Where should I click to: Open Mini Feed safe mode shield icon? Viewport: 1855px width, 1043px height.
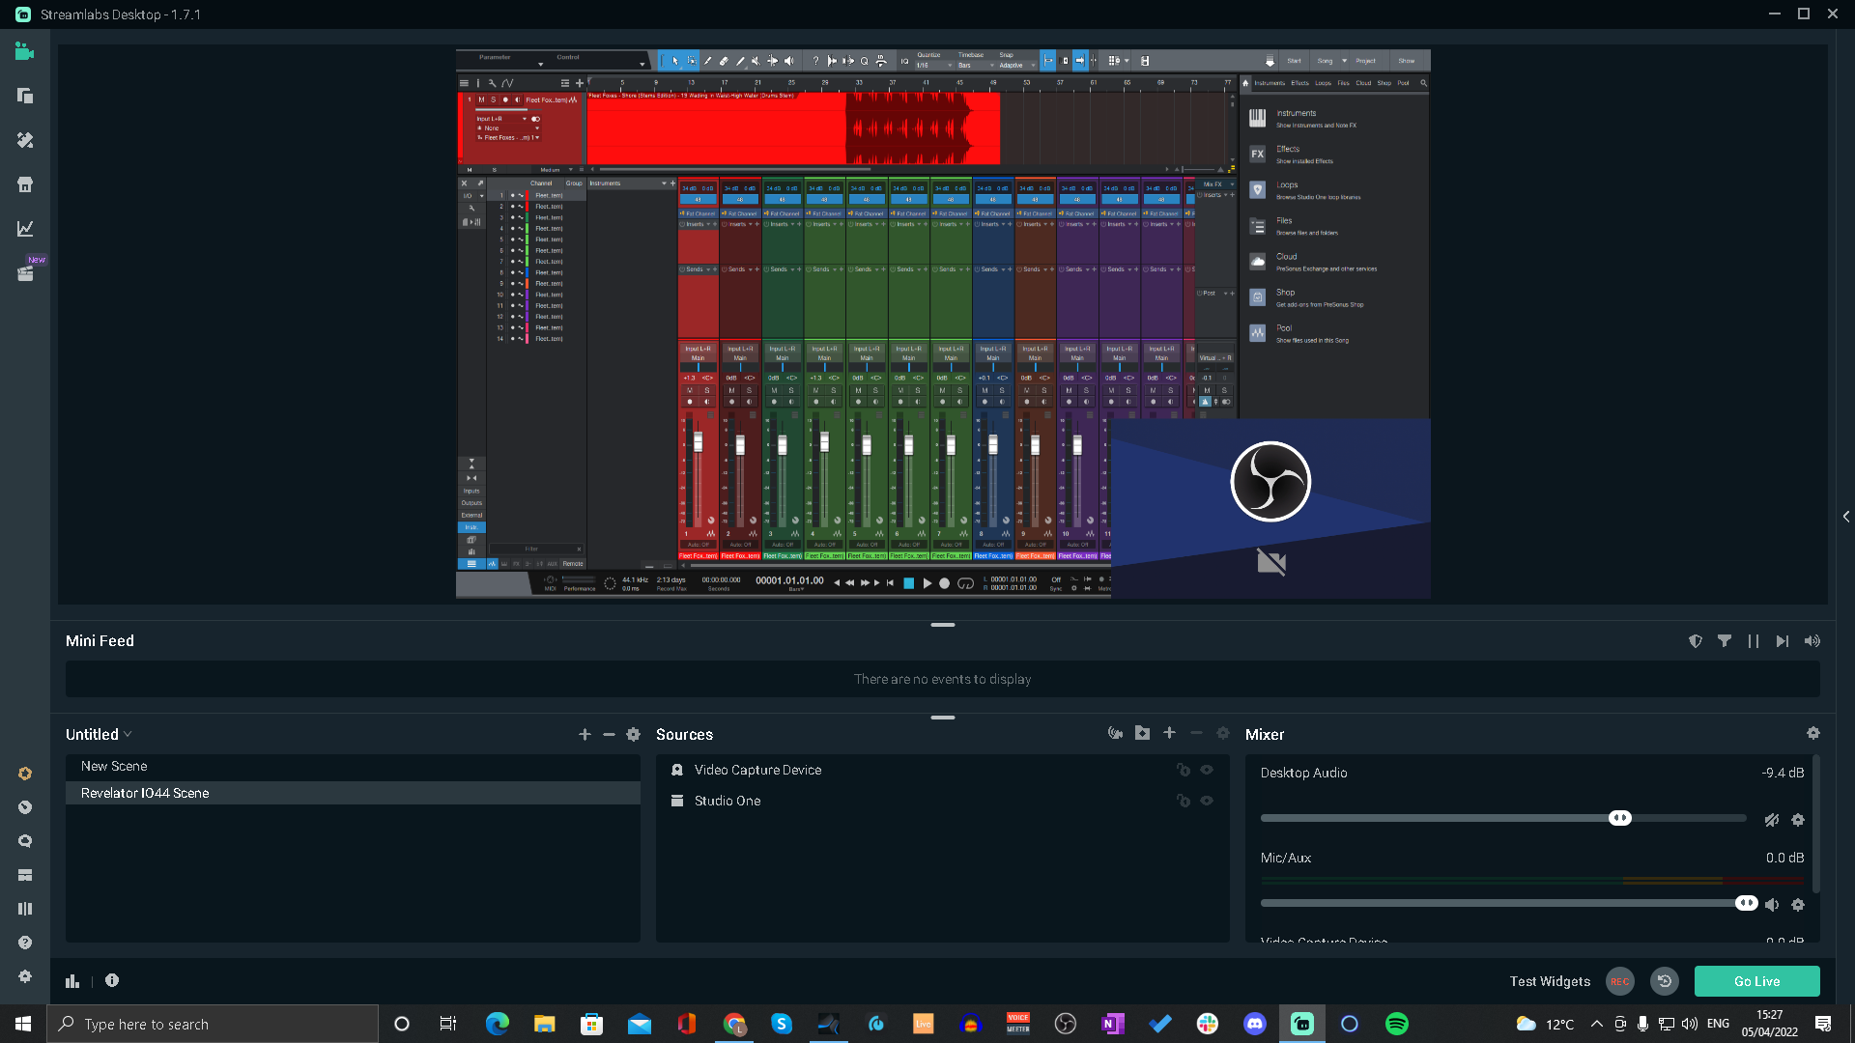[x=1696, y=641]
